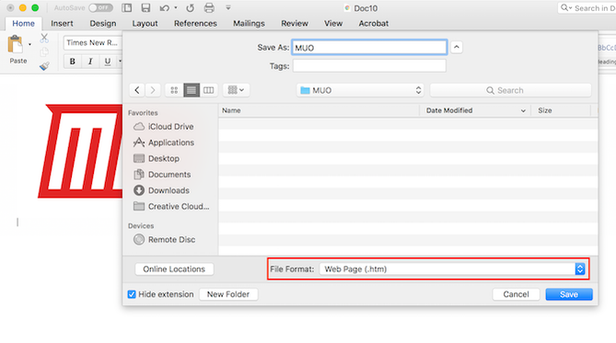Click the Format Painter brush icon
Image resolution: width=616 pixels, height=343 pixels.
coord(44,66)
